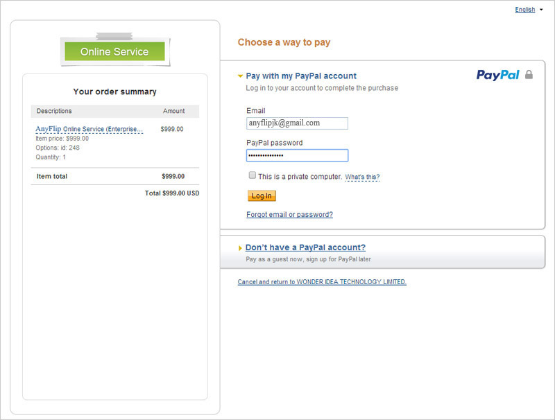Click the Descriptions column header

pyautogui.click(x=54, y=111)
